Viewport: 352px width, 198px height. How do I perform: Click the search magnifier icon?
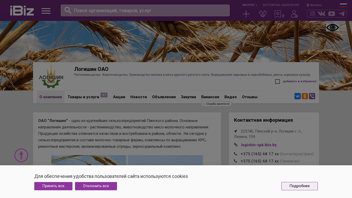(68, 10)
